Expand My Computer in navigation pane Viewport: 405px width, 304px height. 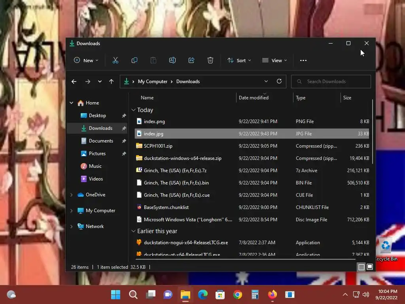pyautogui.click(x=71, y=211)
